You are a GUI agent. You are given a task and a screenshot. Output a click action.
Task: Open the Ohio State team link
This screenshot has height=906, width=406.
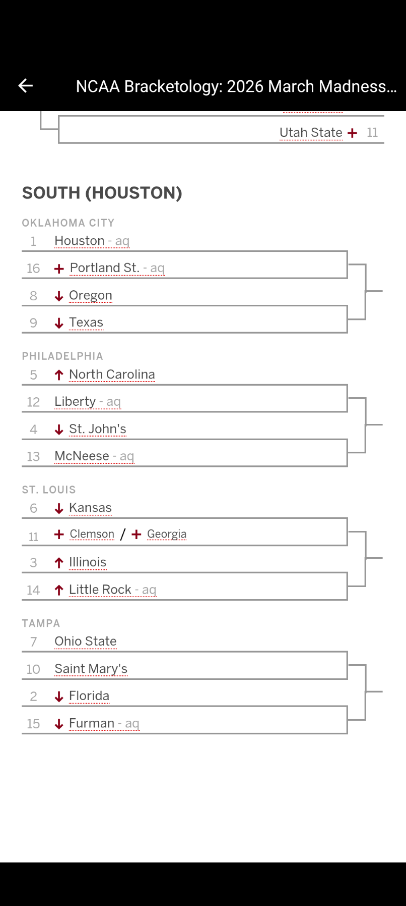(86, 641)
